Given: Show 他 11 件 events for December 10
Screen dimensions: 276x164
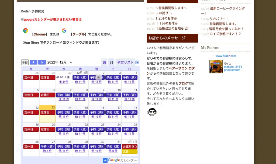Looking at the screenshot, I should click(x=113, y=99).
